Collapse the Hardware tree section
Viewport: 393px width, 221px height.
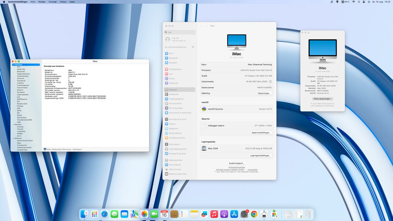pos(13,65)
